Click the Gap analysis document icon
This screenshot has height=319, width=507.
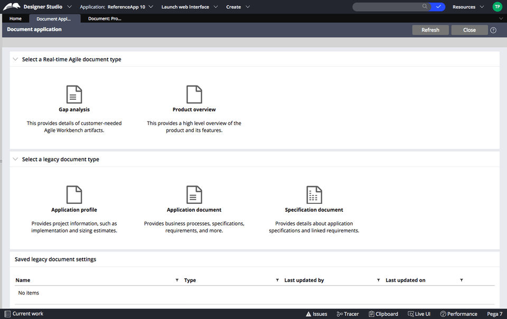pos(74,95)
